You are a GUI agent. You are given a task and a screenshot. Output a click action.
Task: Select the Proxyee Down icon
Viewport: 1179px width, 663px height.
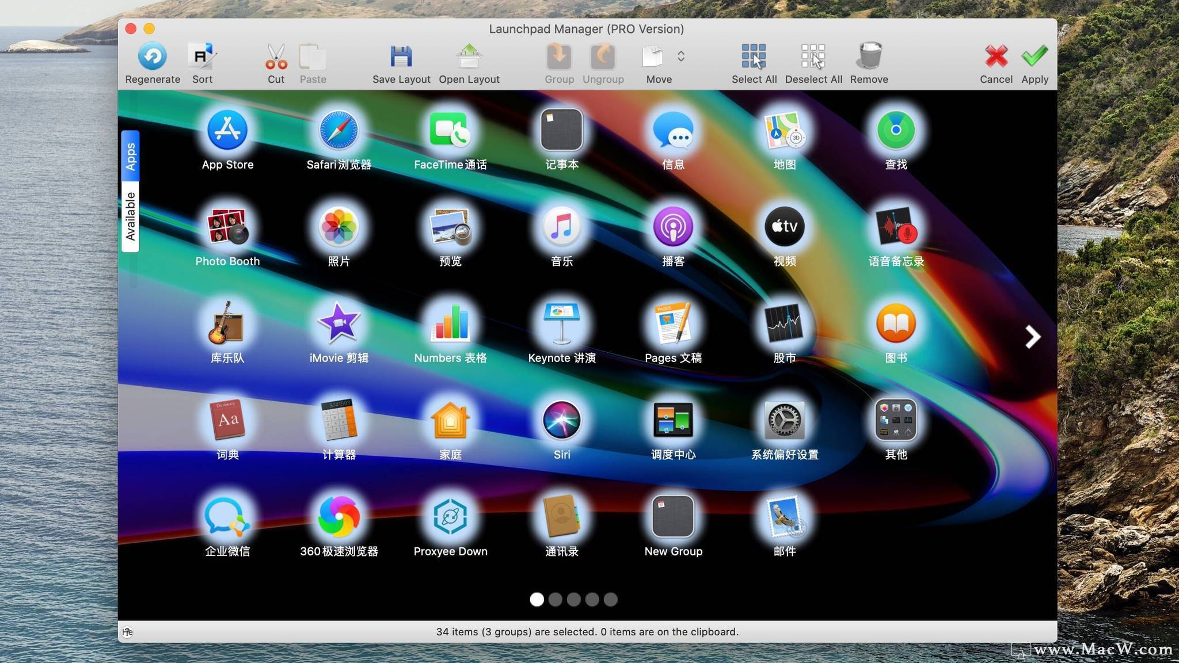(450, 517)
